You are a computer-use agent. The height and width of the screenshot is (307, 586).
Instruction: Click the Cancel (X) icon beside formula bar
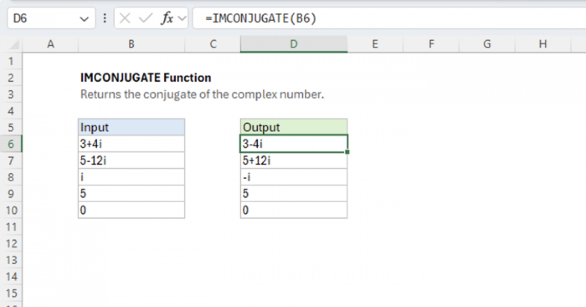125,18
